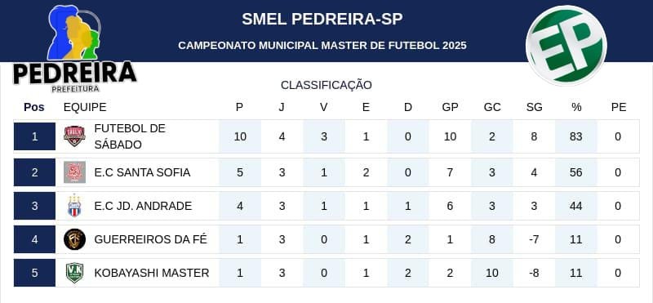Click the Pos column header
Image resolution: width=653 pixels, height=303 pixels.
pyautogui.click(x=33, y=107)
